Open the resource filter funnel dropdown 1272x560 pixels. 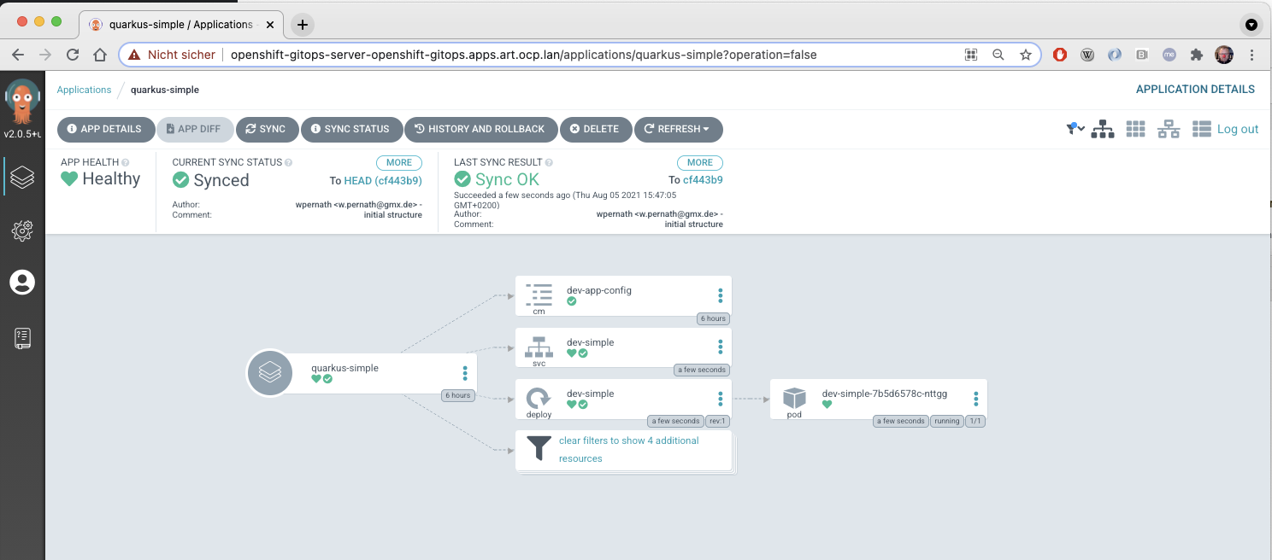coord(1075,129)
